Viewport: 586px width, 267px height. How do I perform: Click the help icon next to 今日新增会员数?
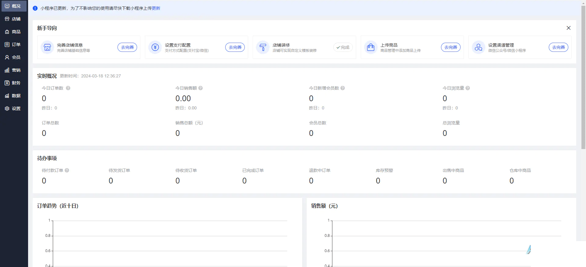click(343, 88)
